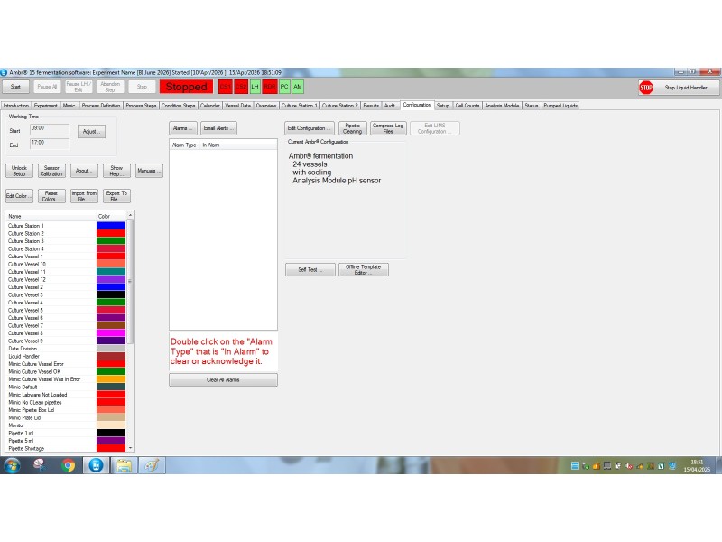Click the Clear All Alarms button
This screenshot has height=542, width=722.
pyautogui.click(x=223, y=379)
